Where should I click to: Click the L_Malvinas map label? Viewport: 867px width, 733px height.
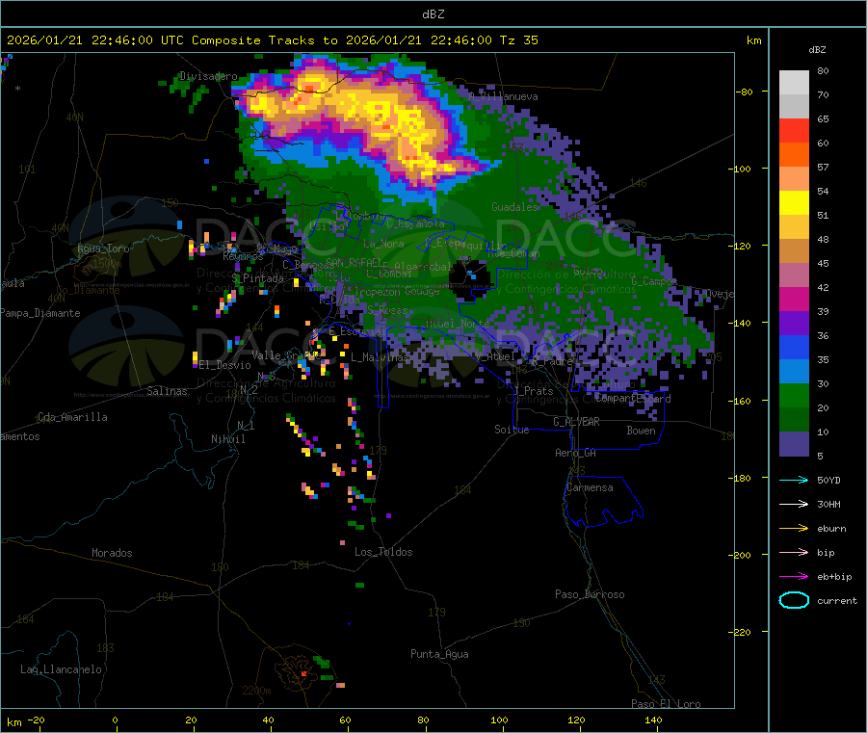(380, 357)
